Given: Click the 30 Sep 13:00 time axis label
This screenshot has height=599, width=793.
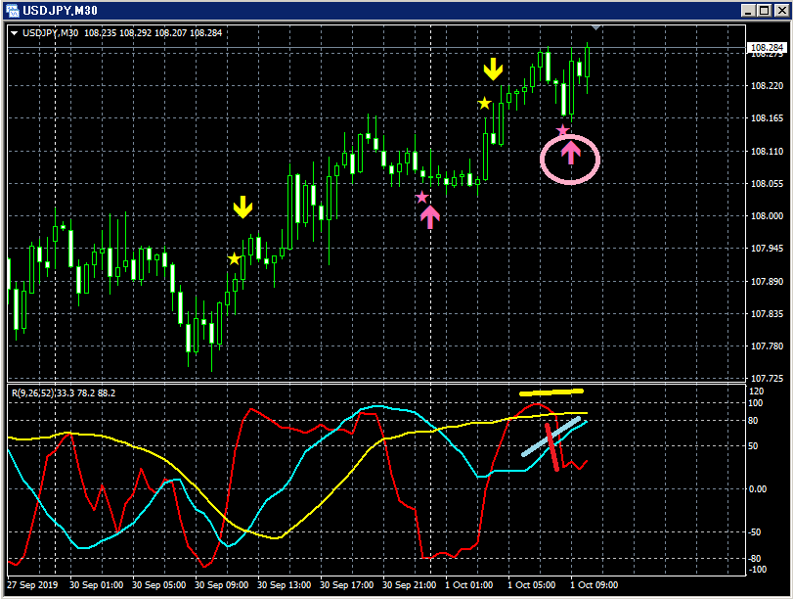Looking at the screenshot, I should click(284, 585).
